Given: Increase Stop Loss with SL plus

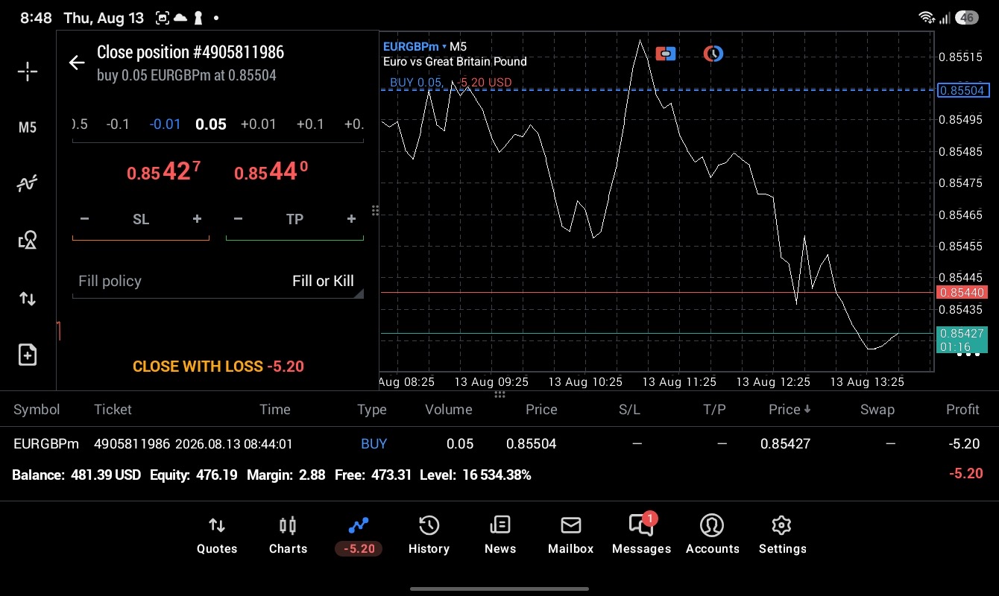Looking at the screenshot, I should pos(197,219).
